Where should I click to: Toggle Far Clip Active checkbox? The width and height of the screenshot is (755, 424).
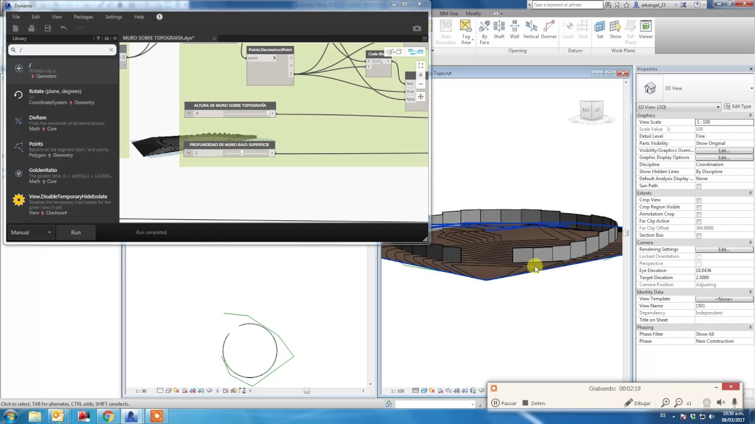pyautogui.click(x=699, y=221)
